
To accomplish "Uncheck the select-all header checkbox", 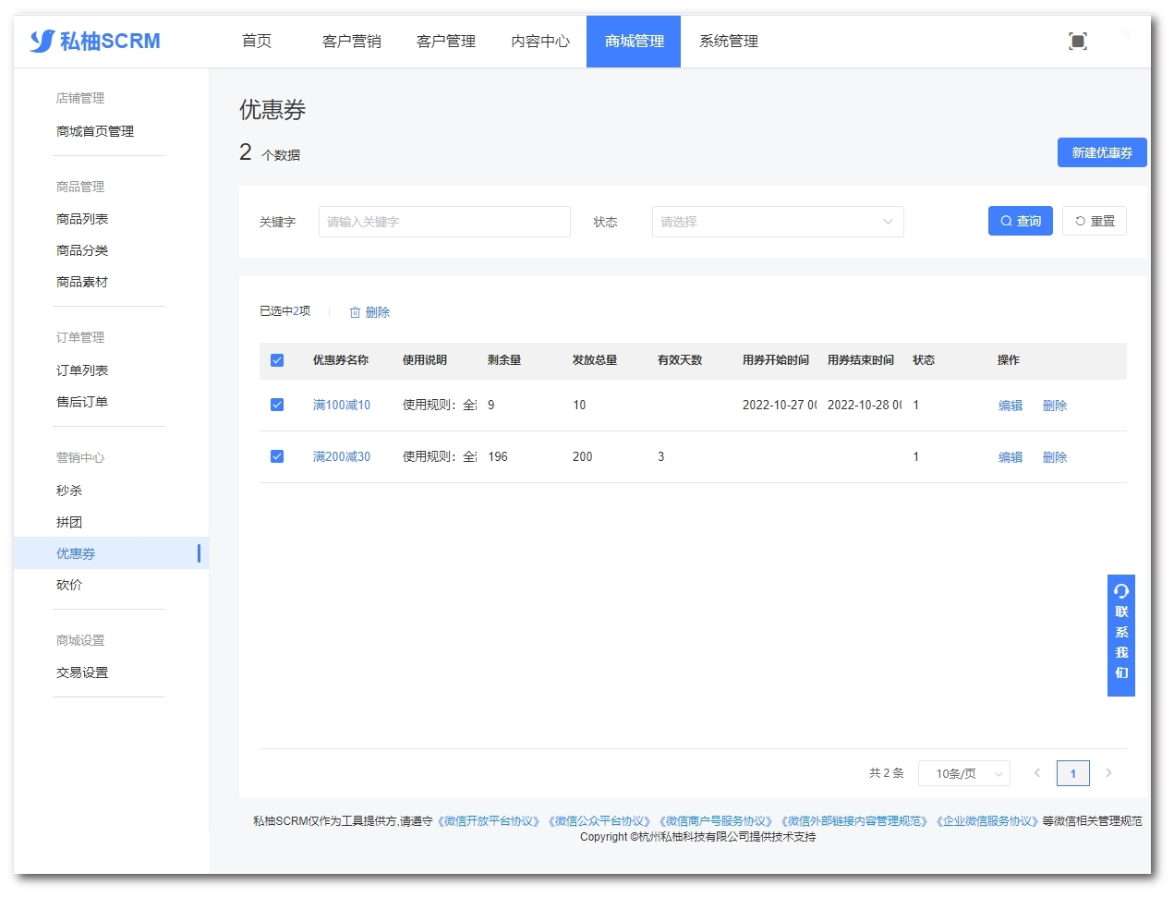I will click(x=277, y=360).
